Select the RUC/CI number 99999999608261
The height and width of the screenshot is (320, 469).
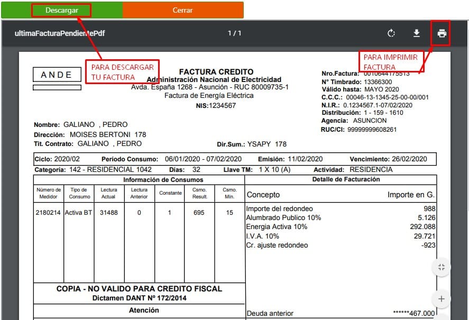coord(372,130)
